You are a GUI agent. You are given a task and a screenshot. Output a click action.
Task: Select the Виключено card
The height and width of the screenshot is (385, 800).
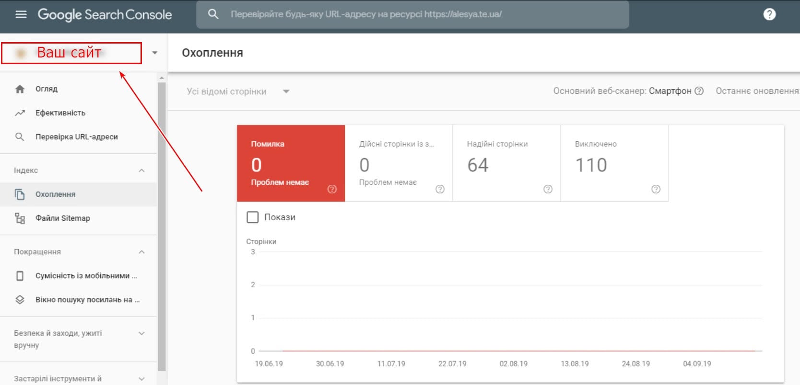point(614,163)
